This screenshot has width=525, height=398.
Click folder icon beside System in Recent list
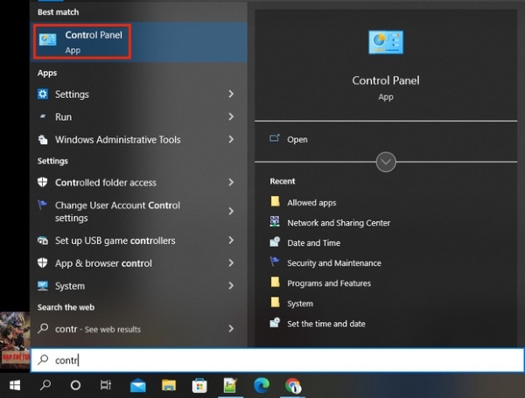point(275,303)
